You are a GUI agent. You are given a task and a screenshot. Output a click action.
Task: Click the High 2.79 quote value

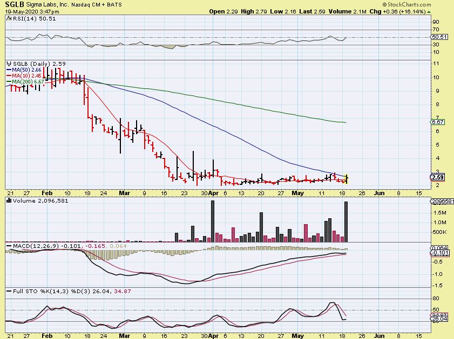coord(254,11)
